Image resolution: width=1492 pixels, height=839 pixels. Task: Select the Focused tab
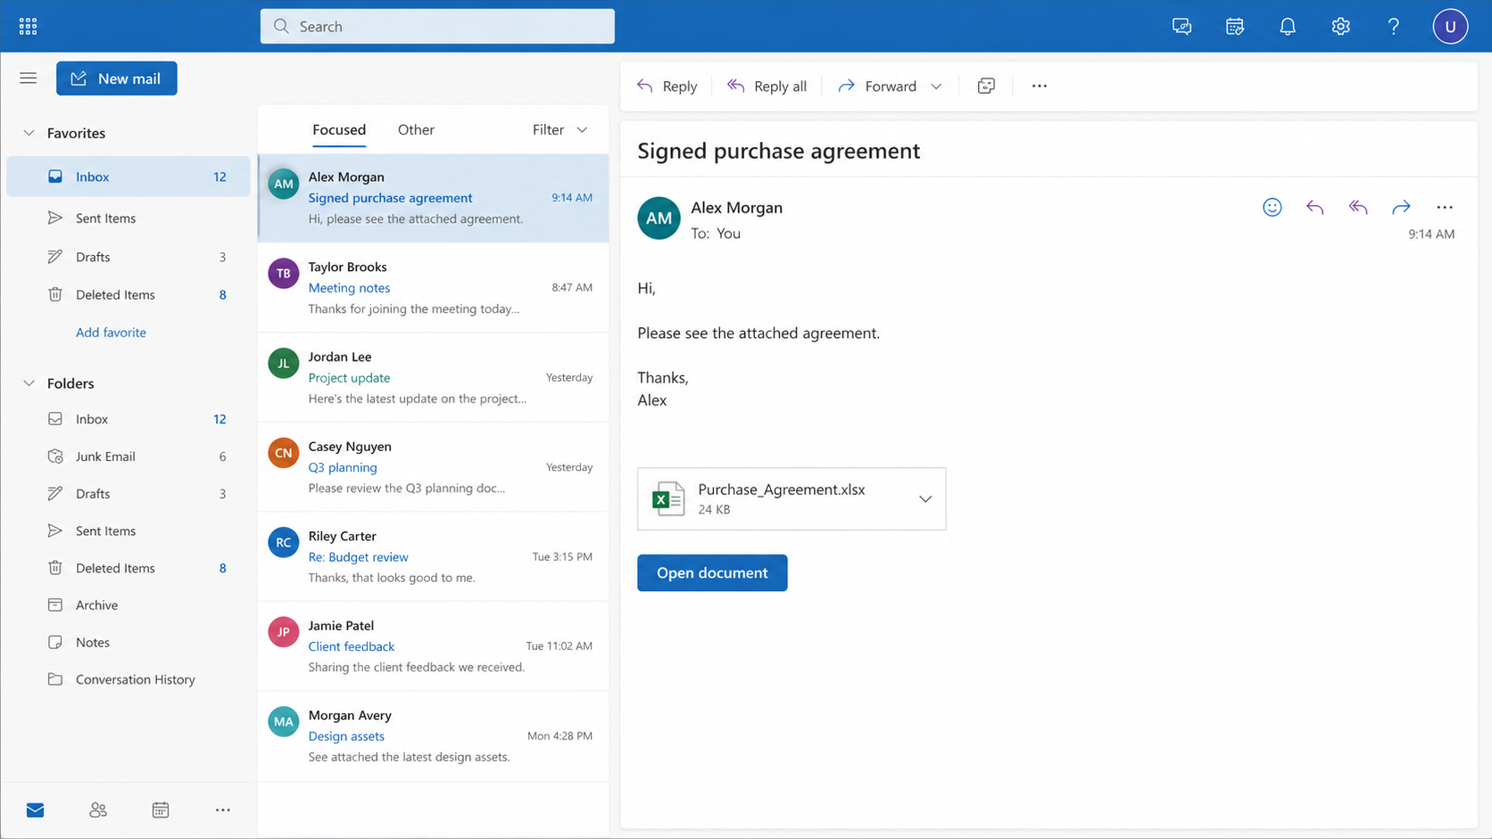pos(339,129)
